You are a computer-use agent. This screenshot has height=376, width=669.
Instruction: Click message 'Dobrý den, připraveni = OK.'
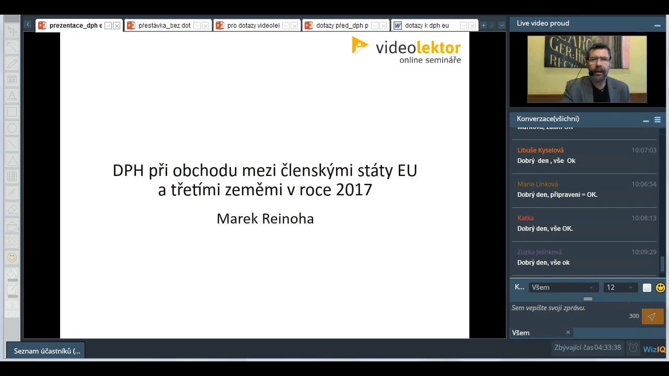557,195
